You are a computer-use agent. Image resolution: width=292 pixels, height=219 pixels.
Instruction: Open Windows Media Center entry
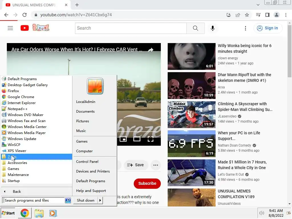pos(36,127)
